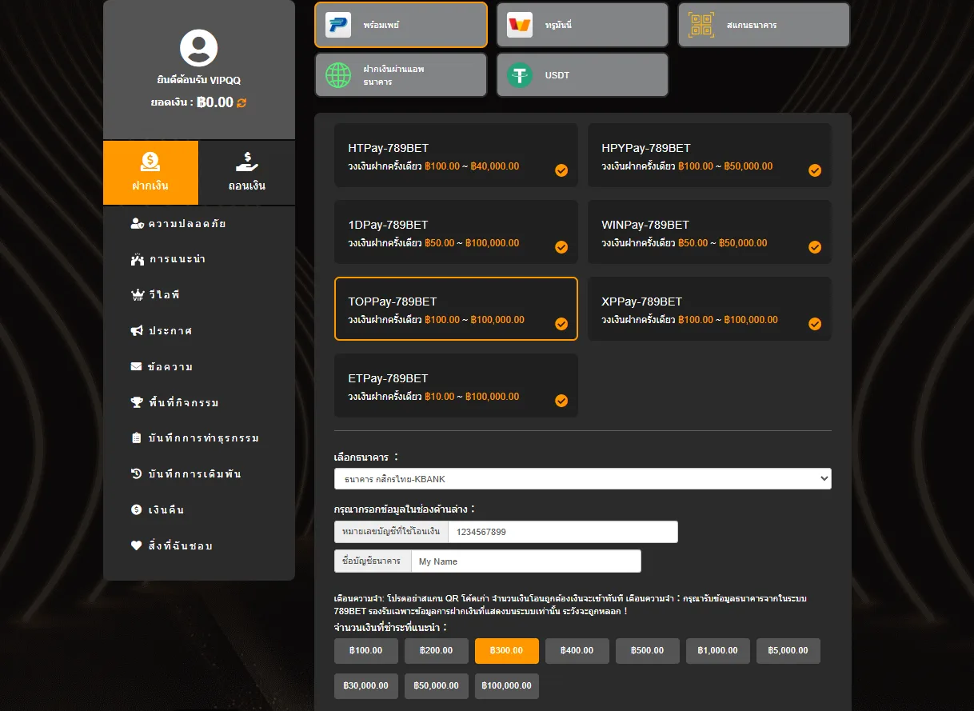Select the ทรูมันนี่ payment method tab
This screenshot has width=974, height=711.
(582, 25)
